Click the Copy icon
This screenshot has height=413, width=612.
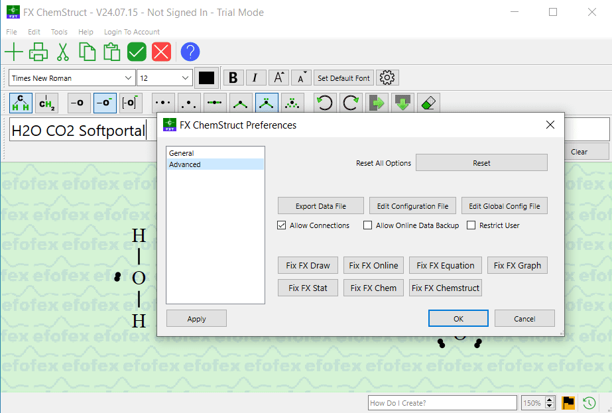tap(87, 52)
